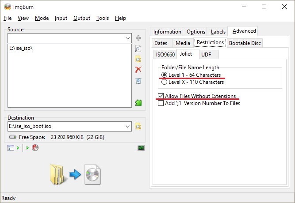Select Level X - 110 Characters option
295x203 pixels.
click(192, 82)
